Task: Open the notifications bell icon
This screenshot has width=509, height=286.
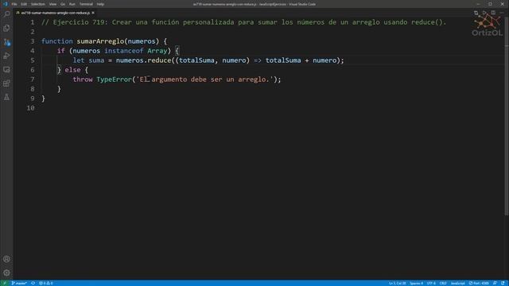Action: 503,283
